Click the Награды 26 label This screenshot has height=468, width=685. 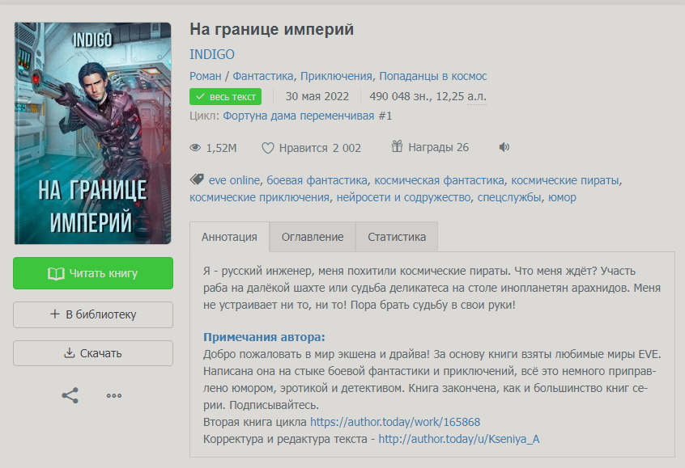coord(438,147)
